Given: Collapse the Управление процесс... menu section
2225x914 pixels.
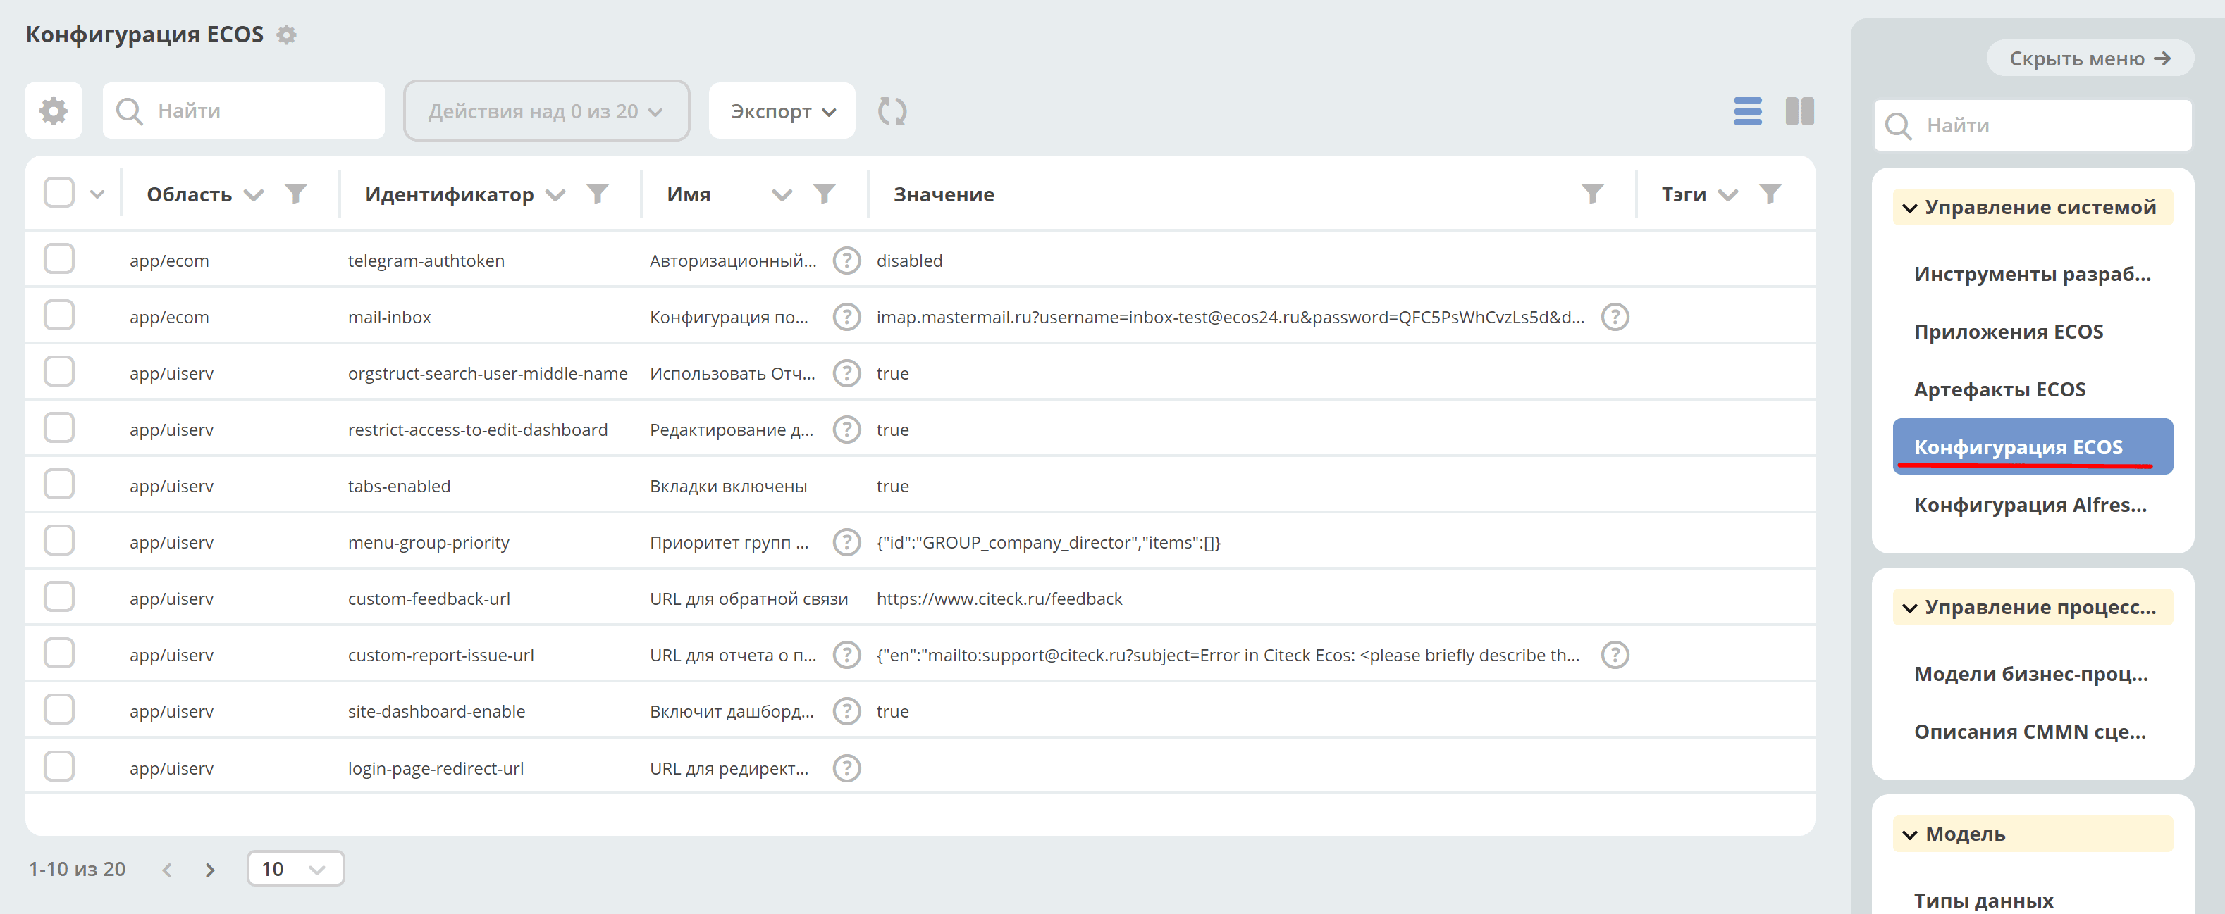Looking at the screenshot, I should coord(2033,607).
